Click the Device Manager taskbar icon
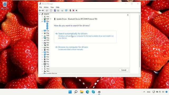Viewport: 169px width, 95px height. pos(99,92)
